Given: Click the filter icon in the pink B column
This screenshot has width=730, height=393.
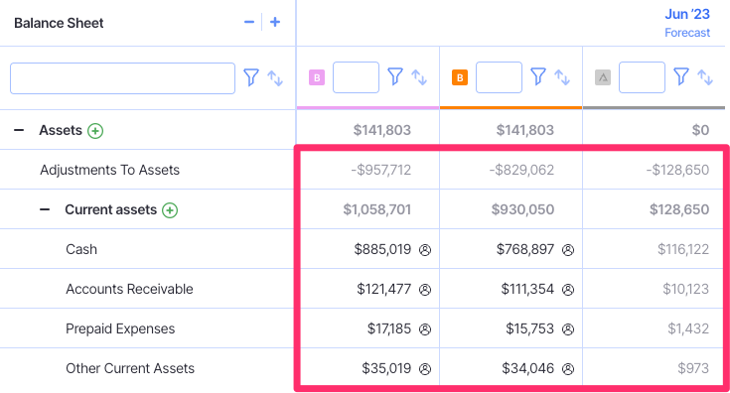Looking at the screenshot, I should (x=395, y=76).
